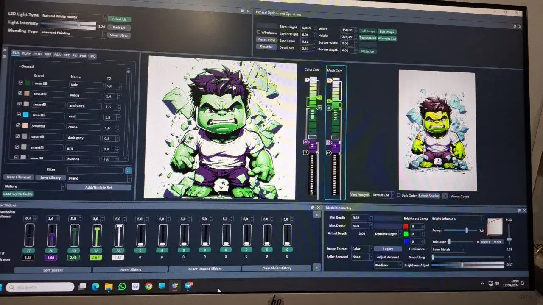Toggle the Dark Outer checkbox
Screen dimensions: 543x305
pyautogui.click(x=399, y=195)
